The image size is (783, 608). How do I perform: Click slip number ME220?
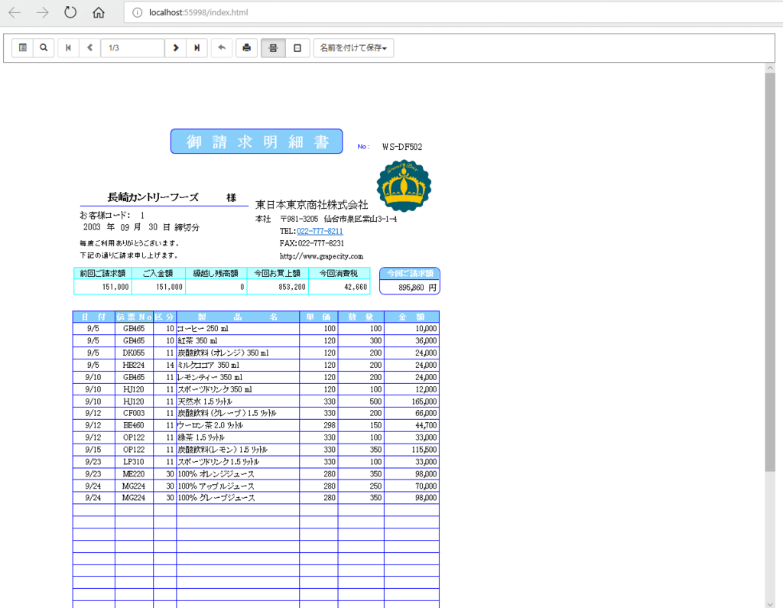click(x=134, y=474)
